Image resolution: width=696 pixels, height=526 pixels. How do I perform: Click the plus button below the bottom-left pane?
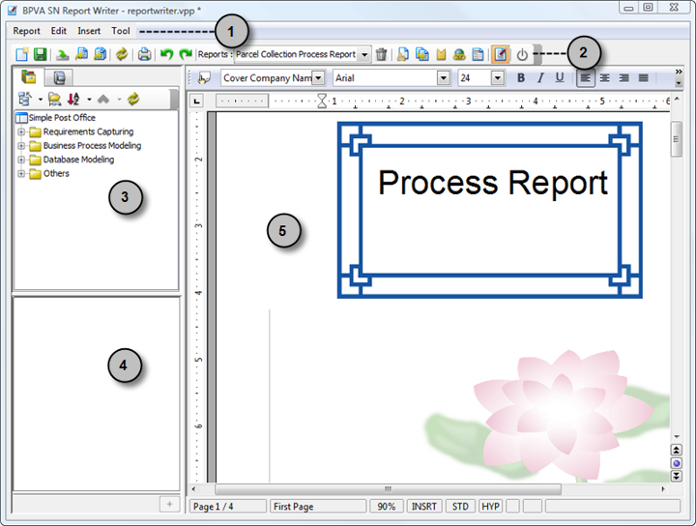(169, 505)
